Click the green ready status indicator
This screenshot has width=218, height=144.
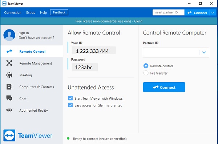(x=68, y=139)
